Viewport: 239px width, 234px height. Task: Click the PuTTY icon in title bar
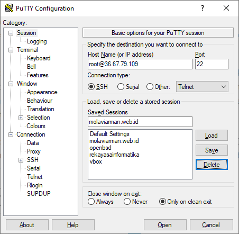tap(9, 8)
